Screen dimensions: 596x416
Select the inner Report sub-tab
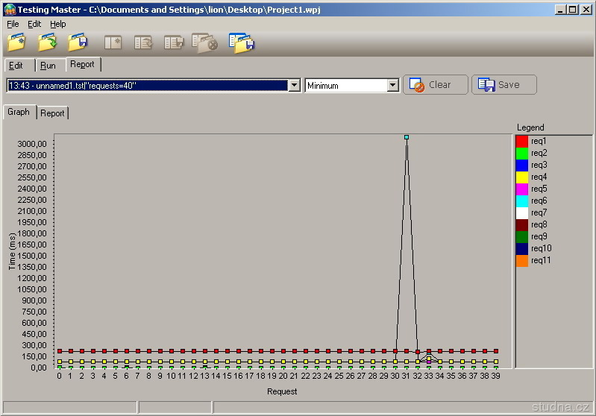52,113
